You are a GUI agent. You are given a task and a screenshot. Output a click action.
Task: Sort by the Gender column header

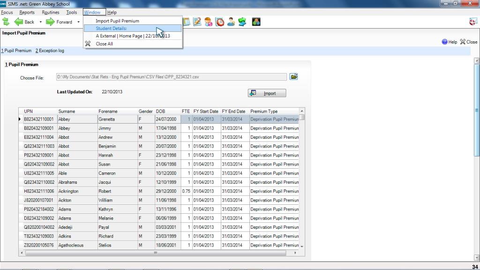pos(146,111)
